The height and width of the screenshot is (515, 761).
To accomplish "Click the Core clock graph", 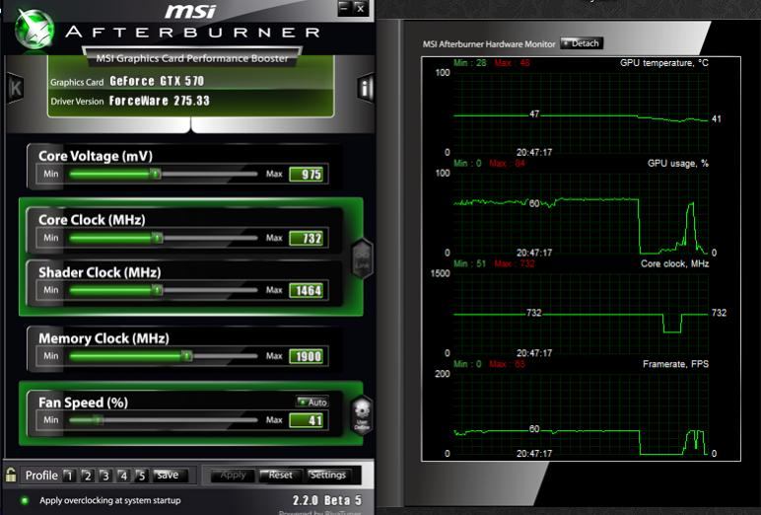I will pos(581,314).
